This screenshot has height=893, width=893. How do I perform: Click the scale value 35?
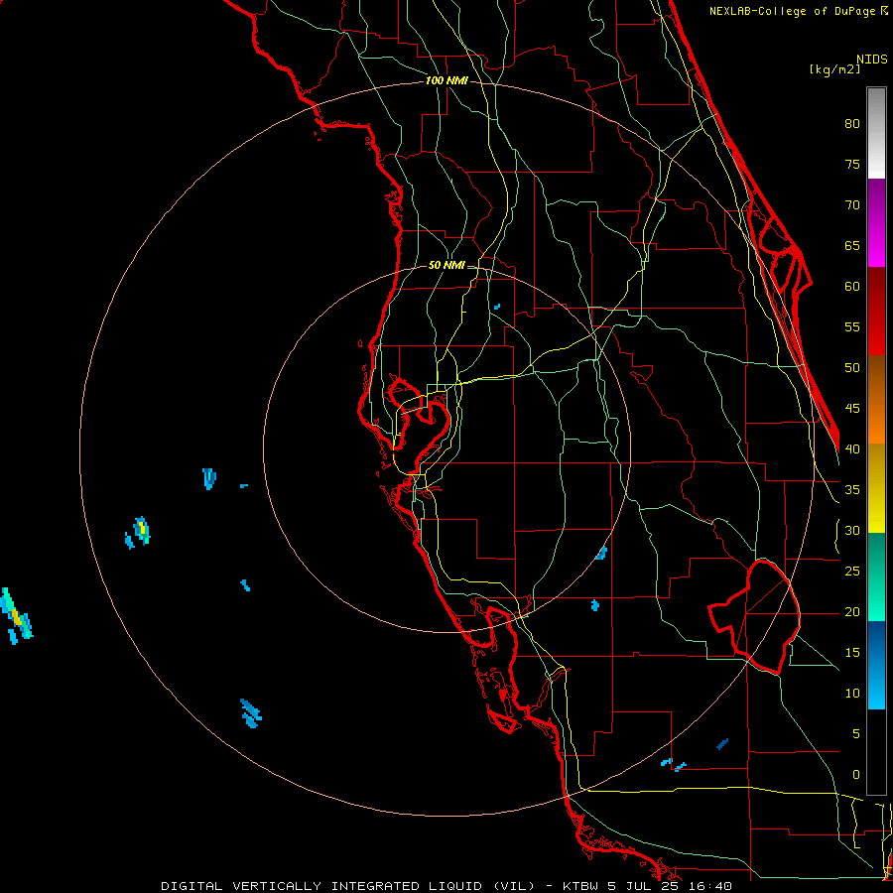pos(852,490)
